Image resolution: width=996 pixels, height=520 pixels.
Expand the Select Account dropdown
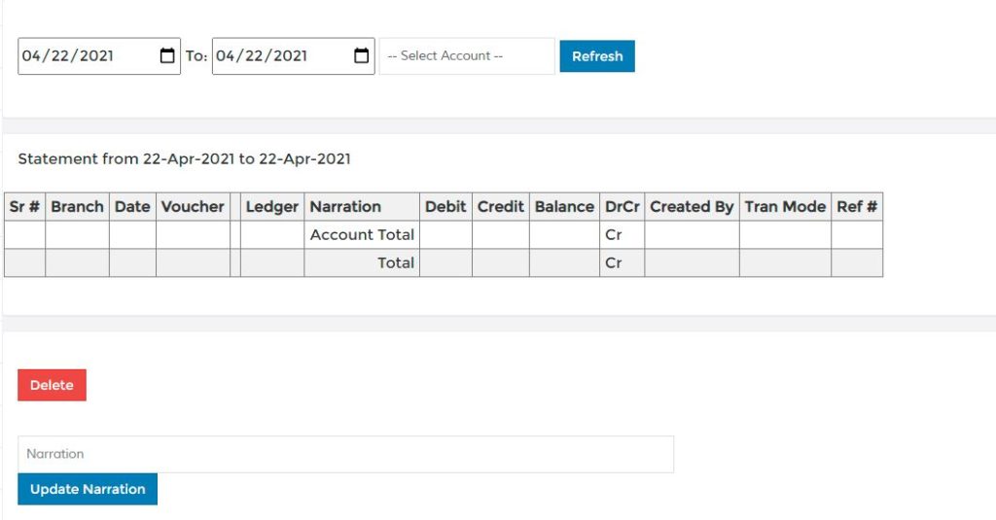tap(467, 55)
